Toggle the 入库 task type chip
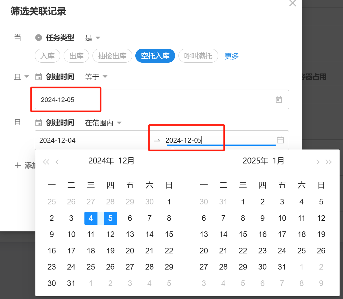The image size is (343, 299). point(47,56)
